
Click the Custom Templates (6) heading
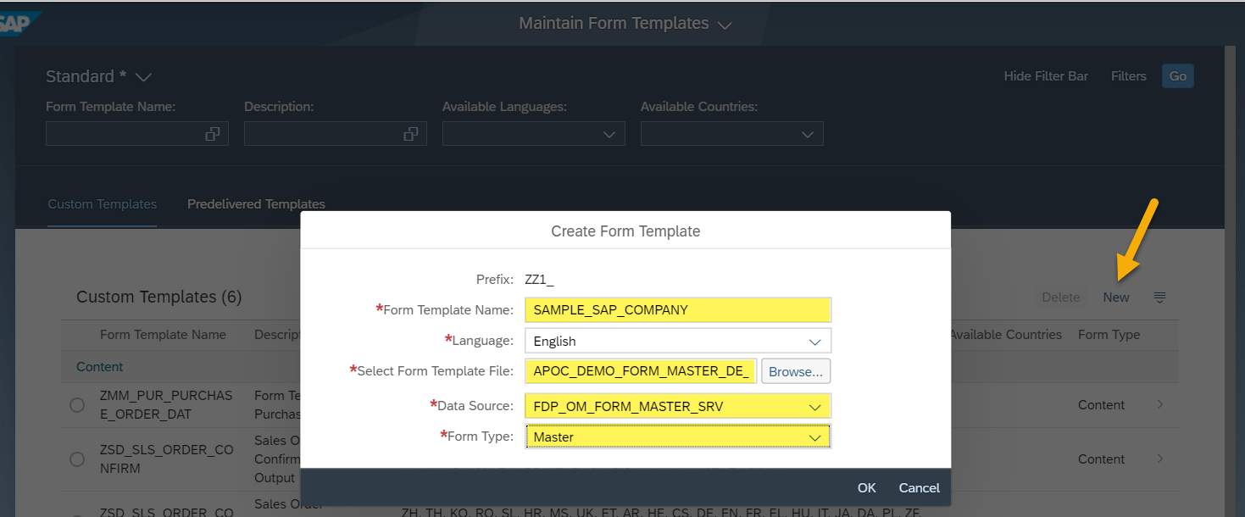click(159, 297)
